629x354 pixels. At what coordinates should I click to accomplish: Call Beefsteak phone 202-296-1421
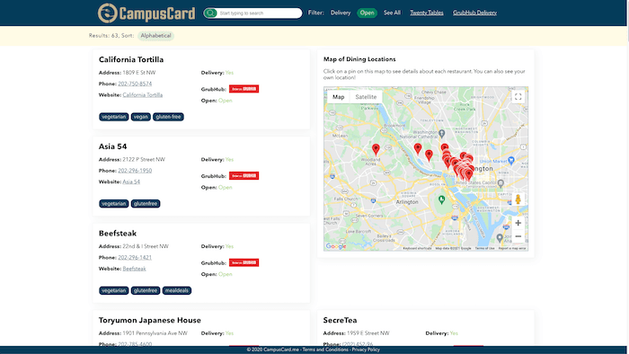(x=135, y=258)
